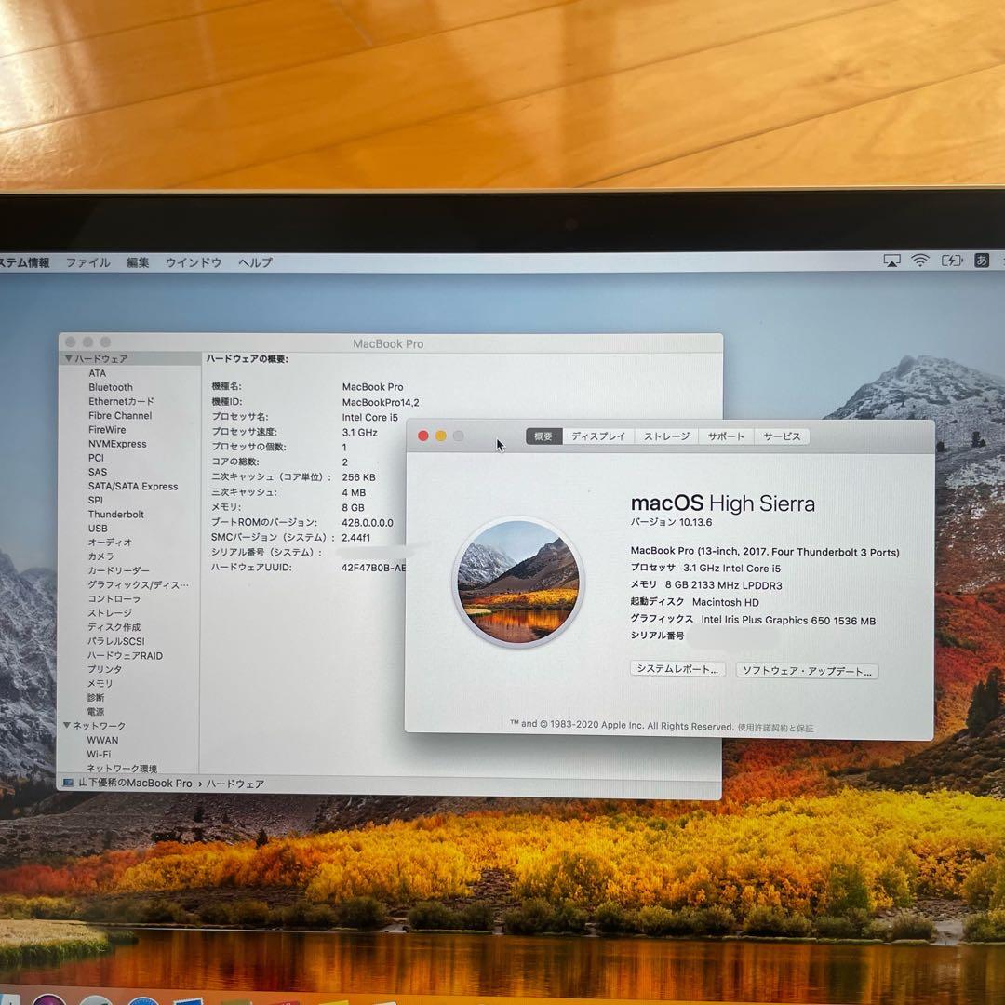1005x1005 pixels.
Task: Switch to the ストレージ tab
Action: pos(665,435)
